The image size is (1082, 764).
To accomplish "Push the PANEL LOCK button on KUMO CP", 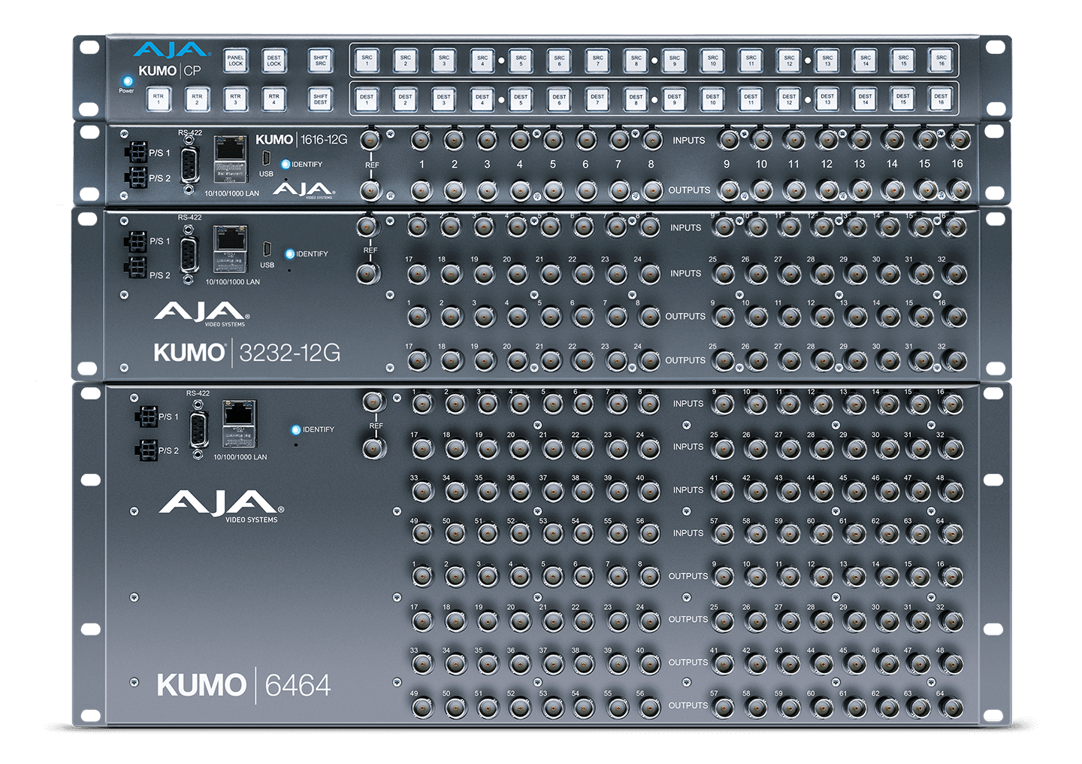I will pyautogui.click(x=235, y=60).
